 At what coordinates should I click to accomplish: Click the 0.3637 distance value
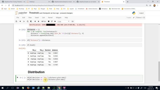55,62
